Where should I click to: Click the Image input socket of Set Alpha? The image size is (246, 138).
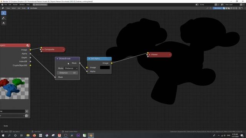pos(87,67)
